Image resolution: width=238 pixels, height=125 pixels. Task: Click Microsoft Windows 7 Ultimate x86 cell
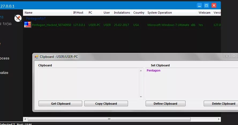[x=171, y=25]
